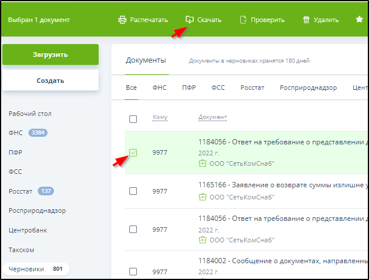Check the box for document 1165166
This screenshot has width=369, height=280.
133,191
